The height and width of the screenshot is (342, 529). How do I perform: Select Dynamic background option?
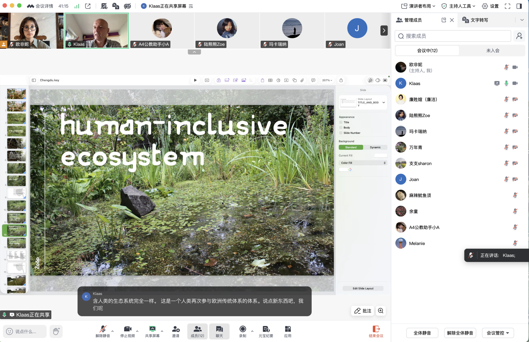coord(375,147)
